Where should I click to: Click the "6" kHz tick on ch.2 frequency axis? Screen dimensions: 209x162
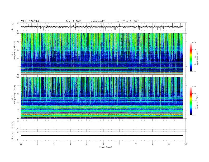coord(18,94)
